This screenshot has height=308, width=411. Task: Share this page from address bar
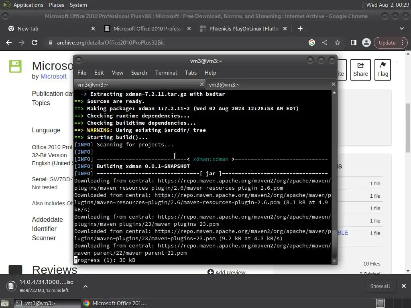(324, 43)
